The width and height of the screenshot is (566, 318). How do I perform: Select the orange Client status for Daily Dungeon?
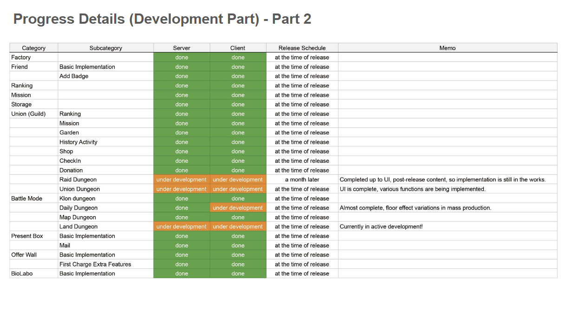(x=238, y=208)
